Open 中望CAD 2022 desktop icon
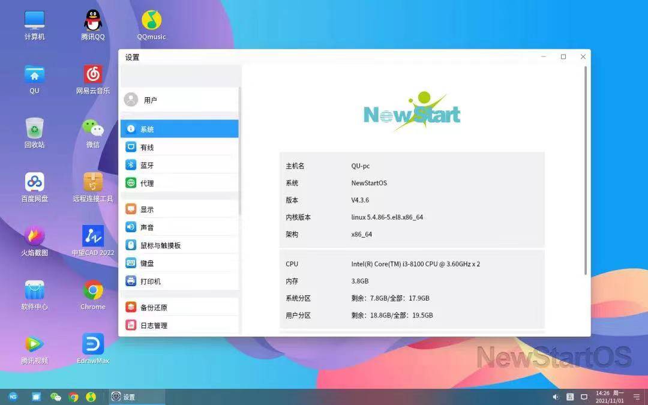 93,241
